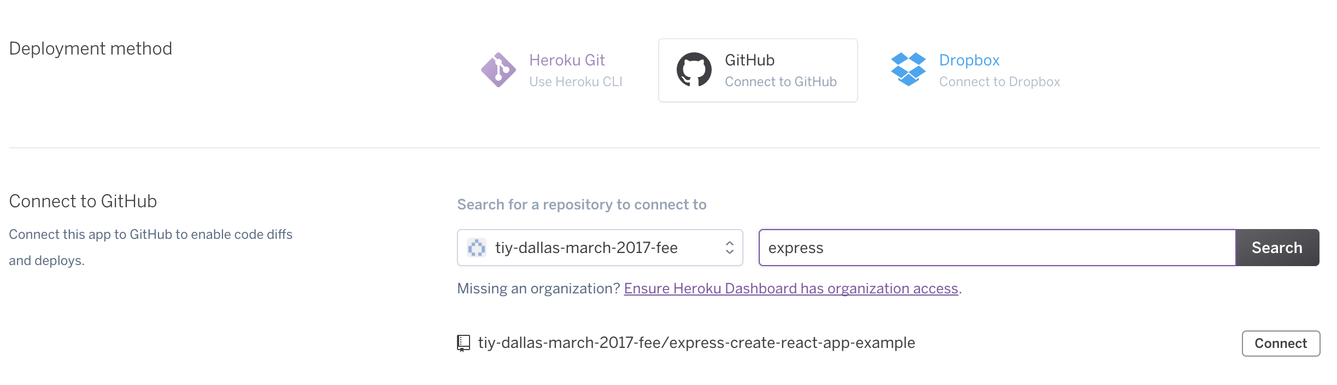Click the Deployment method heading
This screenshot has width=1337, height=385.
[91, 49]
